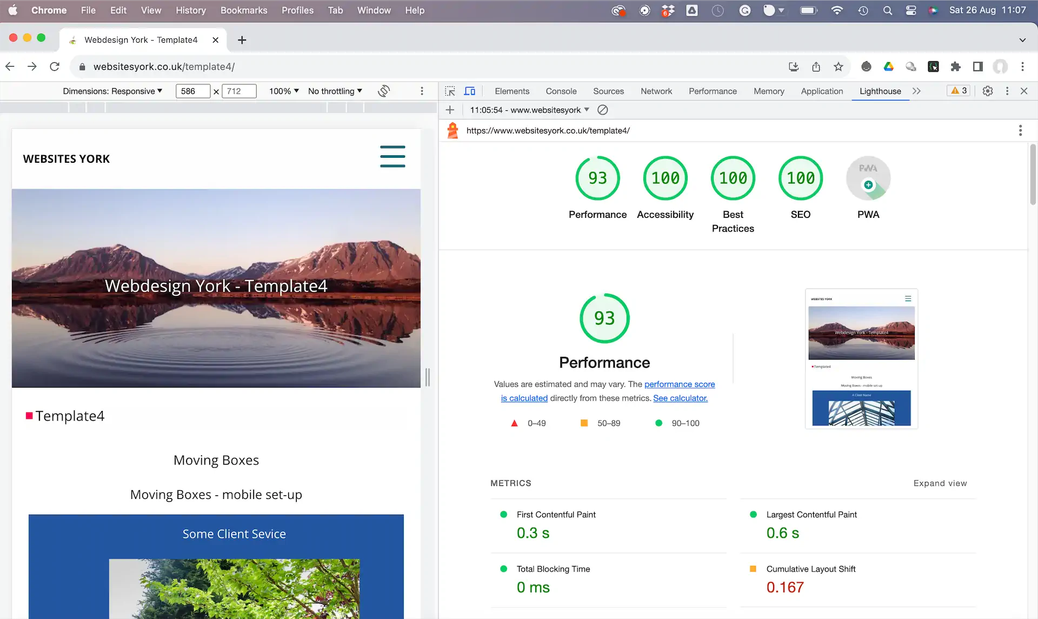Image resolution: width=1038 pixels, height=619 pixels.
Task: Select the Lighthouse tab
Action: click(x=880, y=91)
